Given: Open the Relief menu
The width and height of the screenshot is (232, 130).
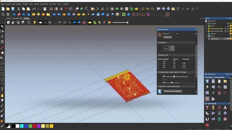Looking at the screenshot, I should [36, 4].
